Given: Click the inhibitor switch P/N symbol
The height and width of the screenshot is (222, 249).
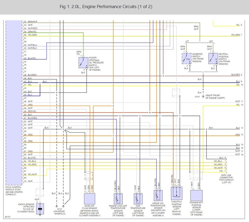Looking at the screenshot, I should [x=186, y=58].
